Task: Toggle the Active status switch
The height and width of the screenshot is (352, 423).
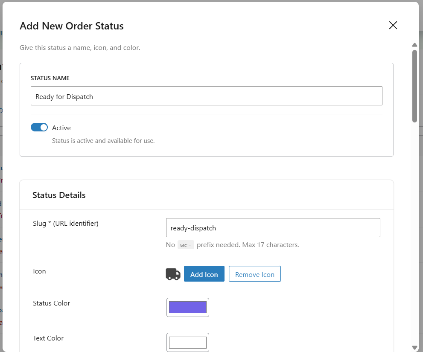Action: point(39,128)
